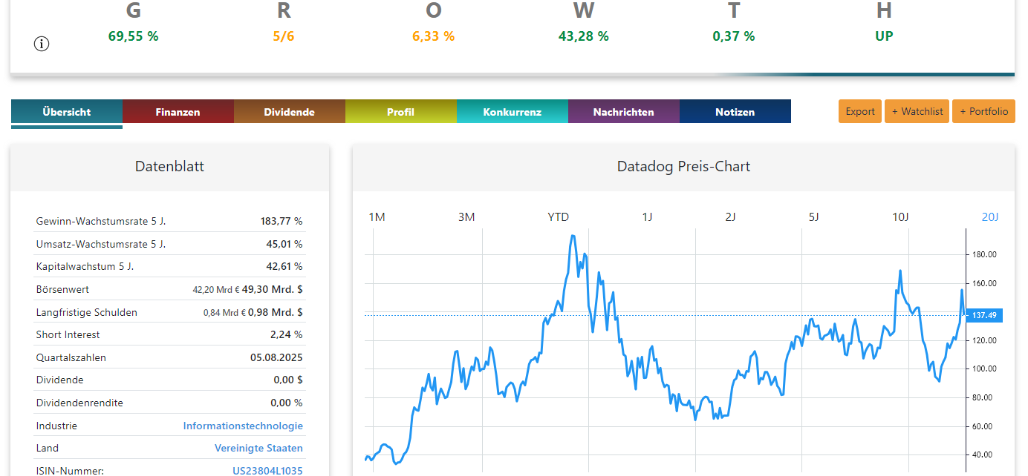Screen dimensions: 1028x476
Task: Click the Export button
Action: pos(860,111)
